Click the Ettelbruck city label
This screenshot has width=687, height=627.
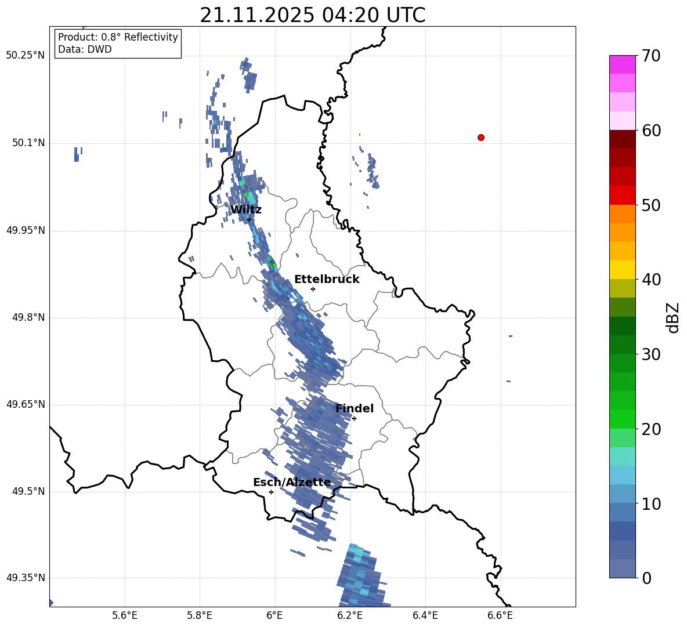click(x=327, y=280)
